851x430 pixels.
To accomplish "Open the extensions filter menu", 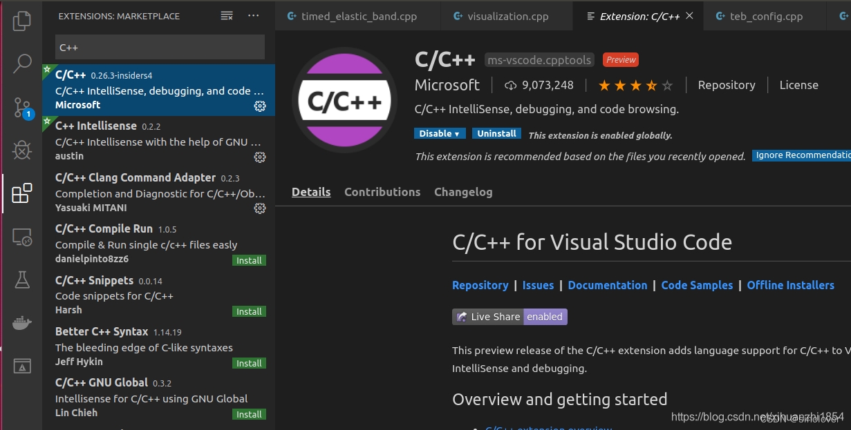I will (x=227, y=15).
